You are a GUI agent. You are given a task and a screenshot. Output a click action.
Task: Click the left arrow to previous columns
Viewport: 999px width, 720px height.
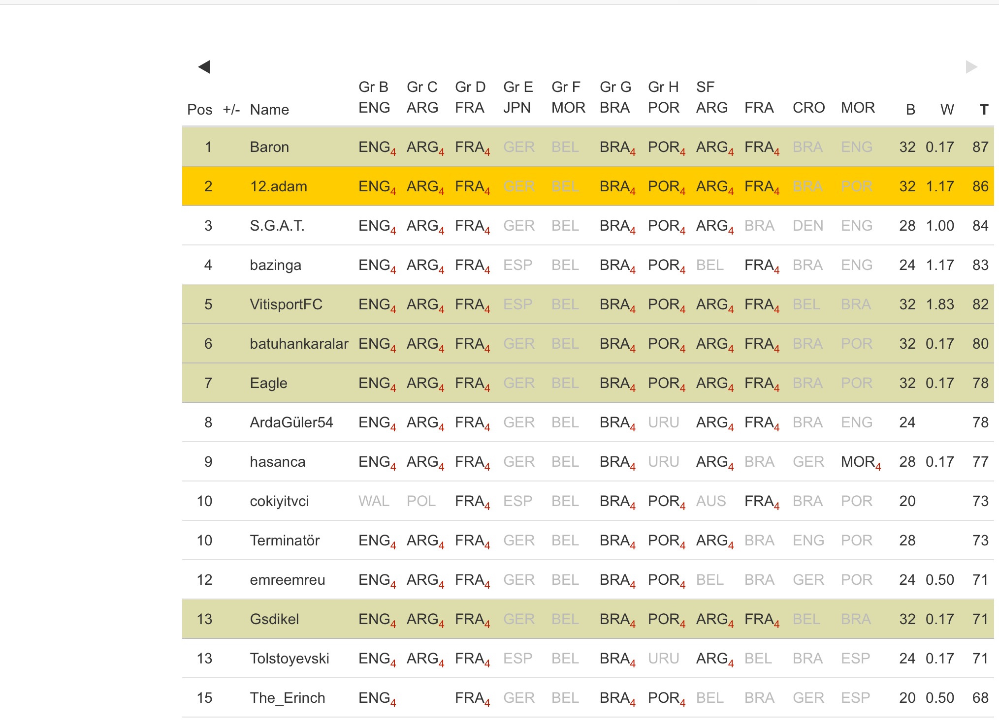204,67
